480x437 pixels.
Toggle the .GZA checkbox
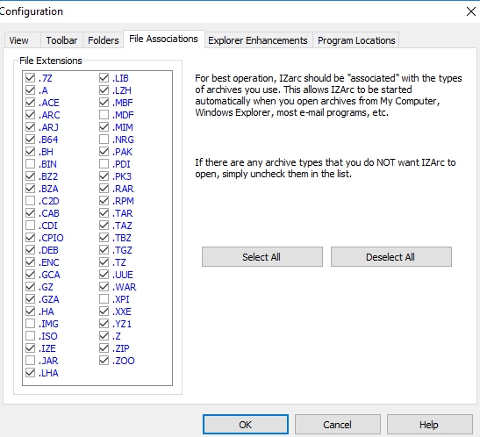(x=31, y=299)
